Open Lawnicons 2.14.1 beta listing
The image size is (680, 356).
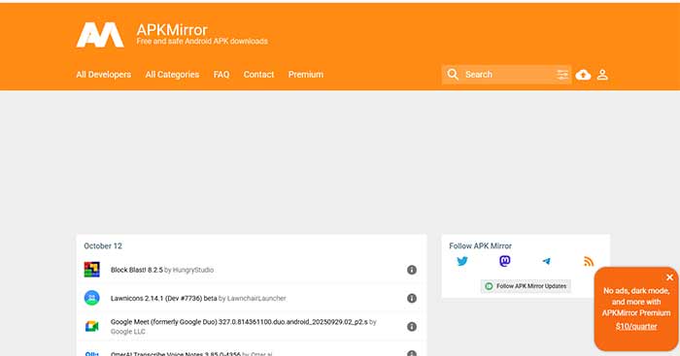tap(163, 299)
